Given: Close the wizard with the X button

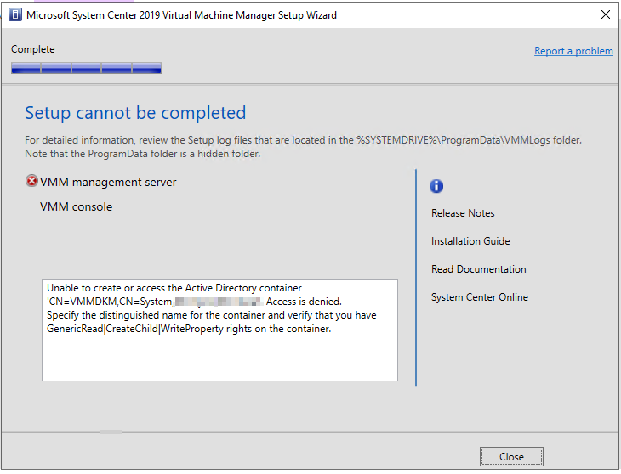Looking at the screenshot, I should [x=605, y=15].
